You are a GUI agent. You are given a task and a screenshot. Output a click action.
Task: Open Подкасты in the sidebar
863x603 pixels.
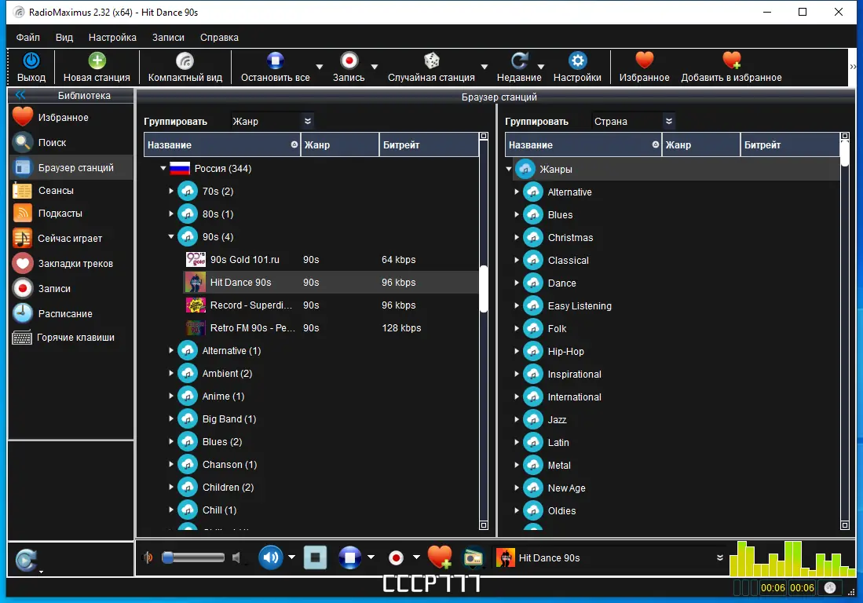pyautogui.click(x=71, y=213)
